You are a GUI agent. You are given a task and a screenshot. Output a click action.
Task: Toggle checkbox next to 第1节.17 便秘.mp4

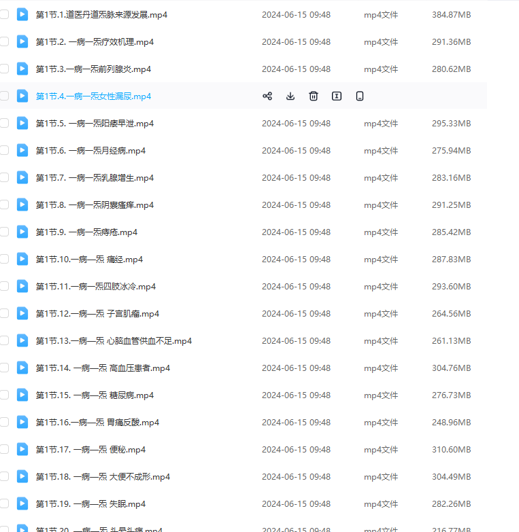click(x=4, y=449)
